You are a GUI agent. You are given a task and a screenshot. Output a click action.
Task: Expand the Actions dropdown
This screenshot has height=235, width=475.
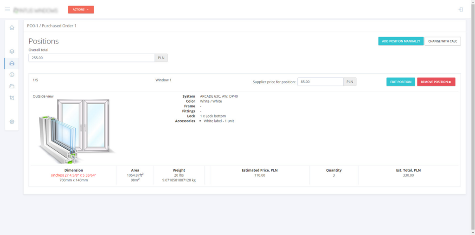pyautogui.click(x=81, y=9)
